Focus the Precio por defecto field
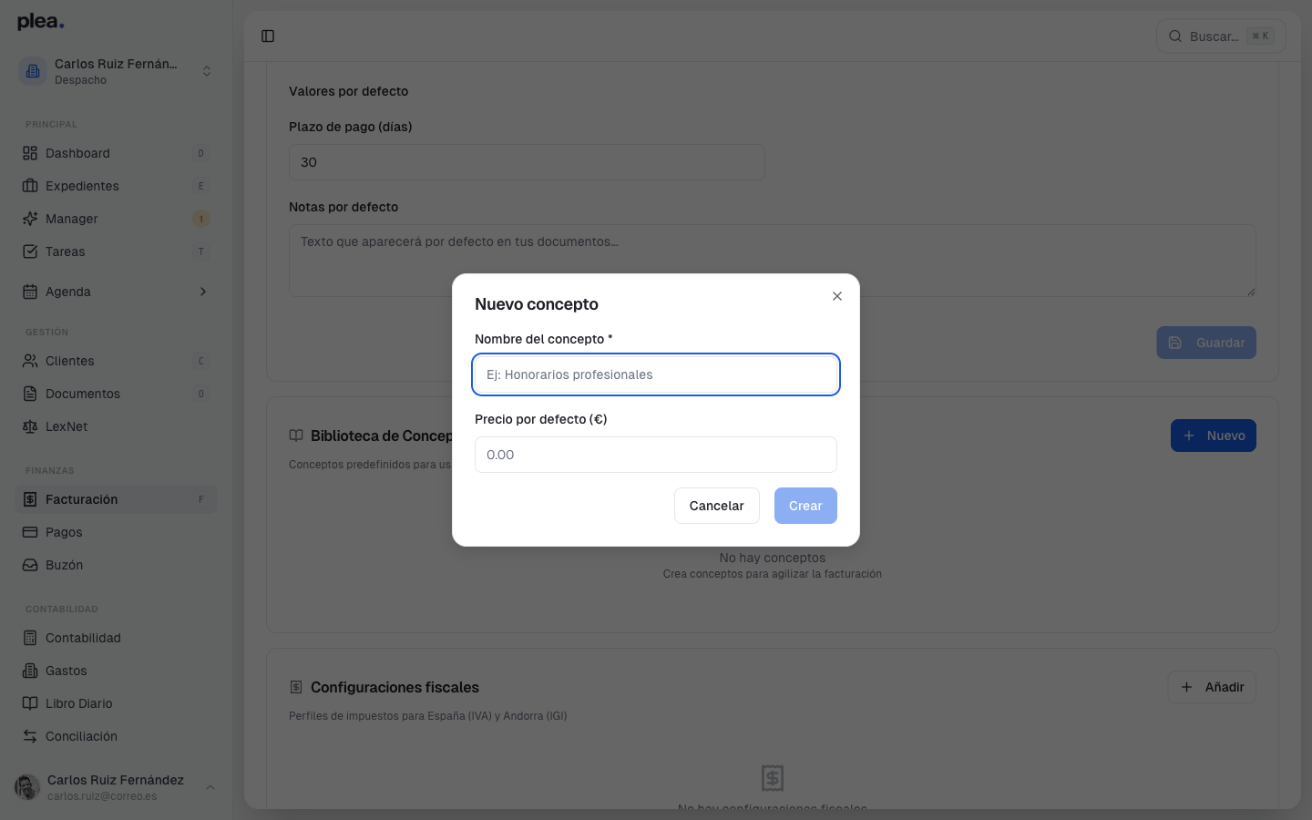1312x820 pixels. click(x=656, y=455)
